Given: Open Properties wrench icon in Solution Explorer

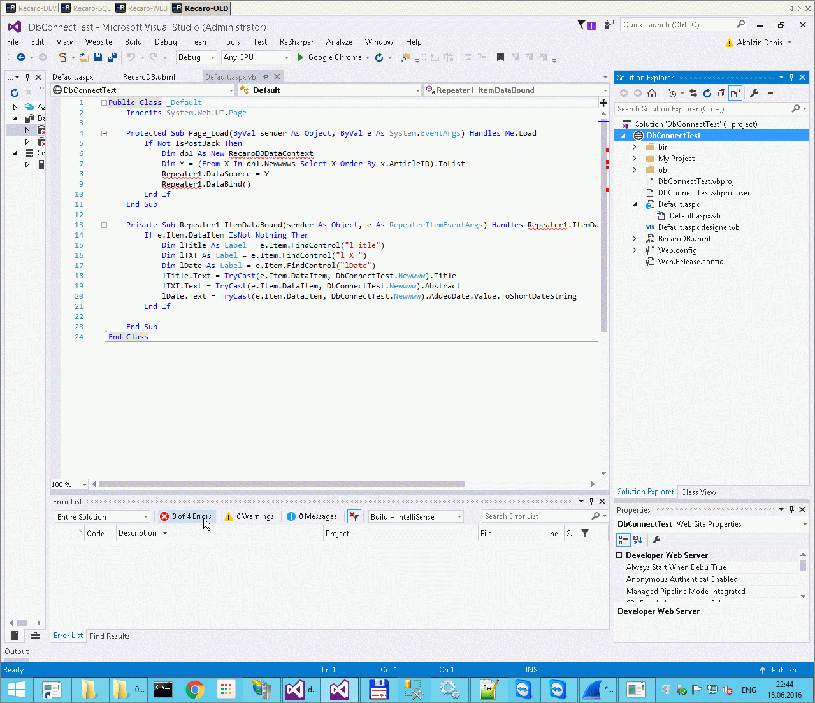Looking at the screenshot, I should pyautogui.click(x=754, y=93).
